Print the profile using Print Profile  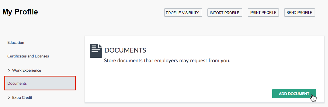click(263, 13)
